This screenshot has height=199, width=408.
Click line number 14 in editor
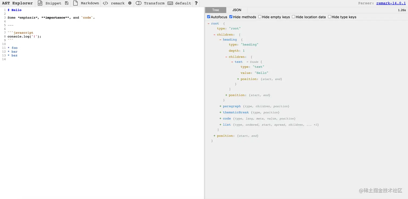pyautogui.click(x=4, y=59)
